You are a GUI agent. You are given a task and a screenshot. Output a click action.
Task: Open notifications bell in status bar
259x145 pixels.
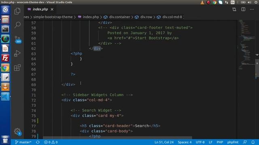[x=253, y=142]
